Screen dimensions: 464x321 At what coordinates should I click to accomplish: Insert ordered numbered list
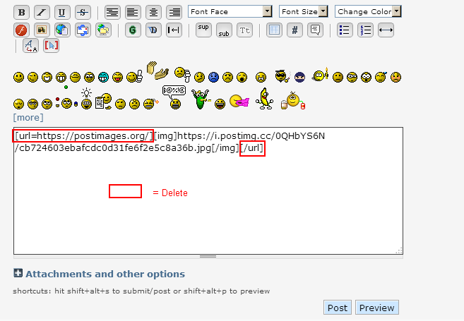365,30
